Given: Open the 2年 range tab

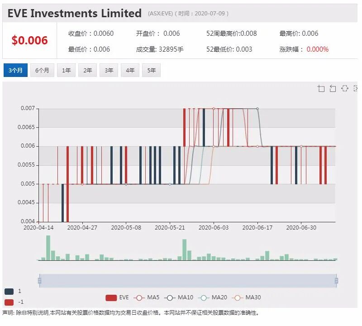Looking at the screenshot, I should pos(87,70).
